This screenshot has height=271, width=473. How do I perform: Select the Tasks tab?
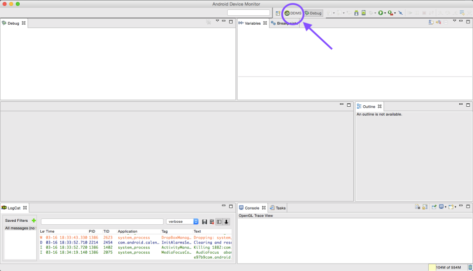pyautogui.click(x=278, y=208)
